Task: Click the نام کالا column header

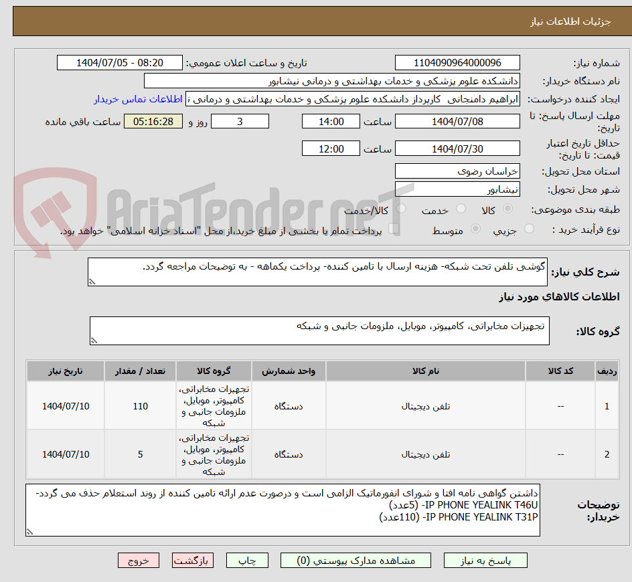Action: (x=426, y=371)
